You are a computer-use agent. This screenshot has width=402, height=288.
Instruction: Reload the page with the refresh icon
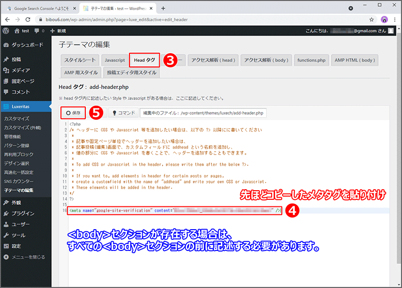pos(28,19)
